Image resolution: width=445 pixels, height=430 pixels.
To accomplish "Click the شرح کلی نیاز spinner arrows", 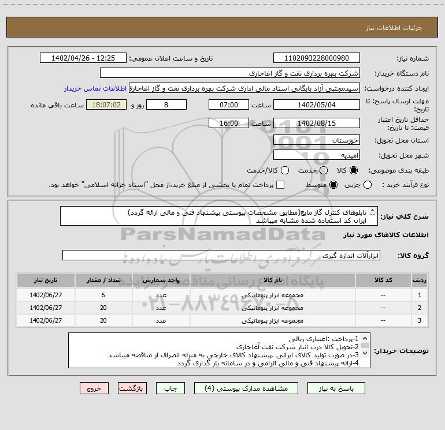I will tap(373, 212).
